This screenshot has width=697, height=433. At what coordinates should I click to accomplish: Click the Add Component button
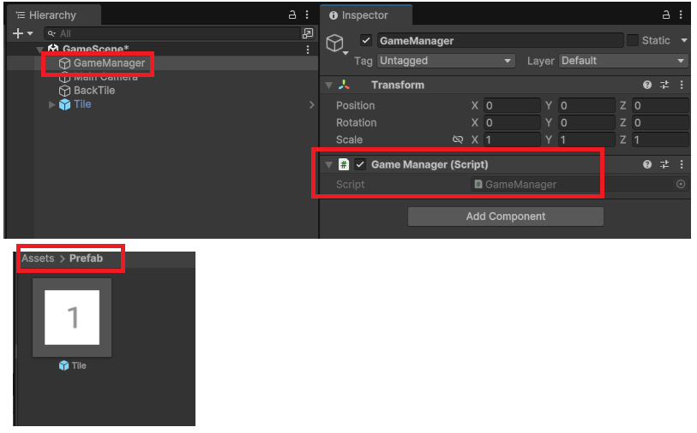505,216
